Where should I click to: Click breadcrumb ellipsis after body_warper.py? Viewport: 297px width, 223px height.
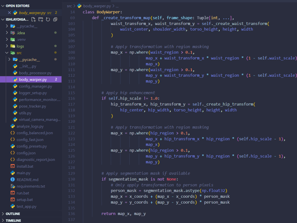click(x=117, y=6)
